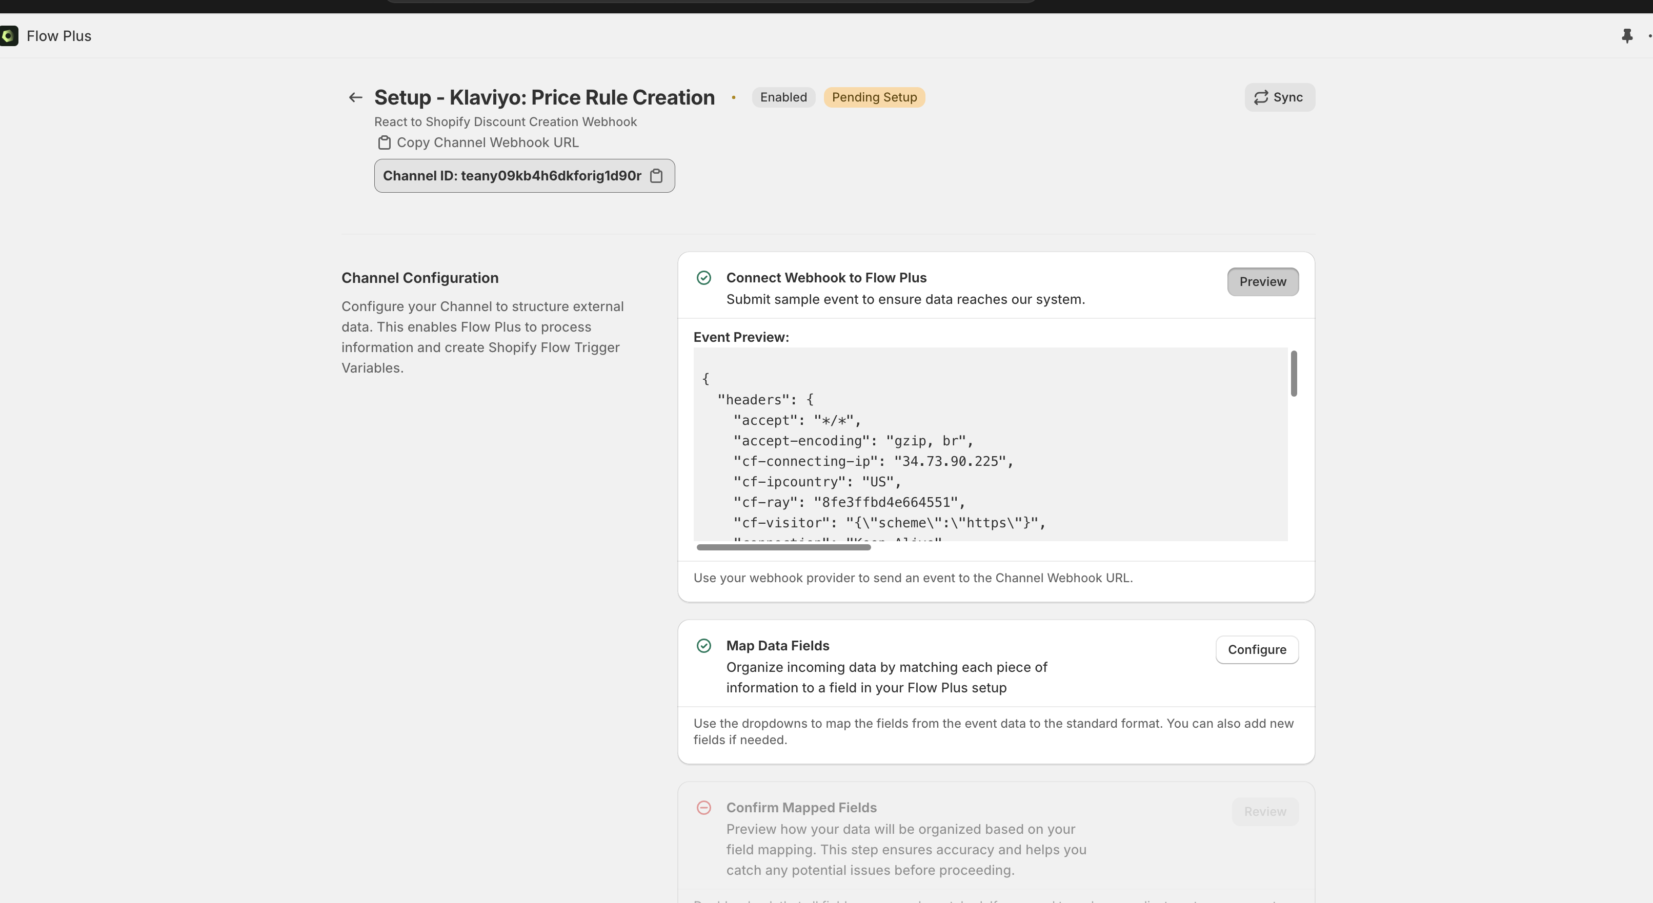Click the clipboard icon next to Copy Channel Webhook URL
1653x903 pixels.
coord(384,142)
